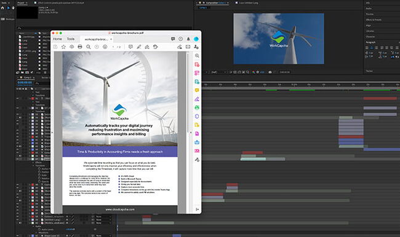Open the Comment tool in Acrobat right pane
This screenshot has height=237, width=400.
pos(197,90)
